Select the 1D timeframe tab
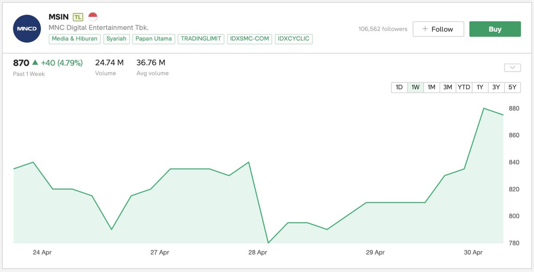Image resolution: width=534 pixels, height=272 pixels. click(x=399, y=87)
